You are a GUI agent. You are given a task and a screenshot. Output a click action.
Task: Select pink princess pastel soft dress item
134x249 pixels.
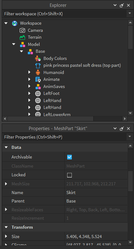82,65
